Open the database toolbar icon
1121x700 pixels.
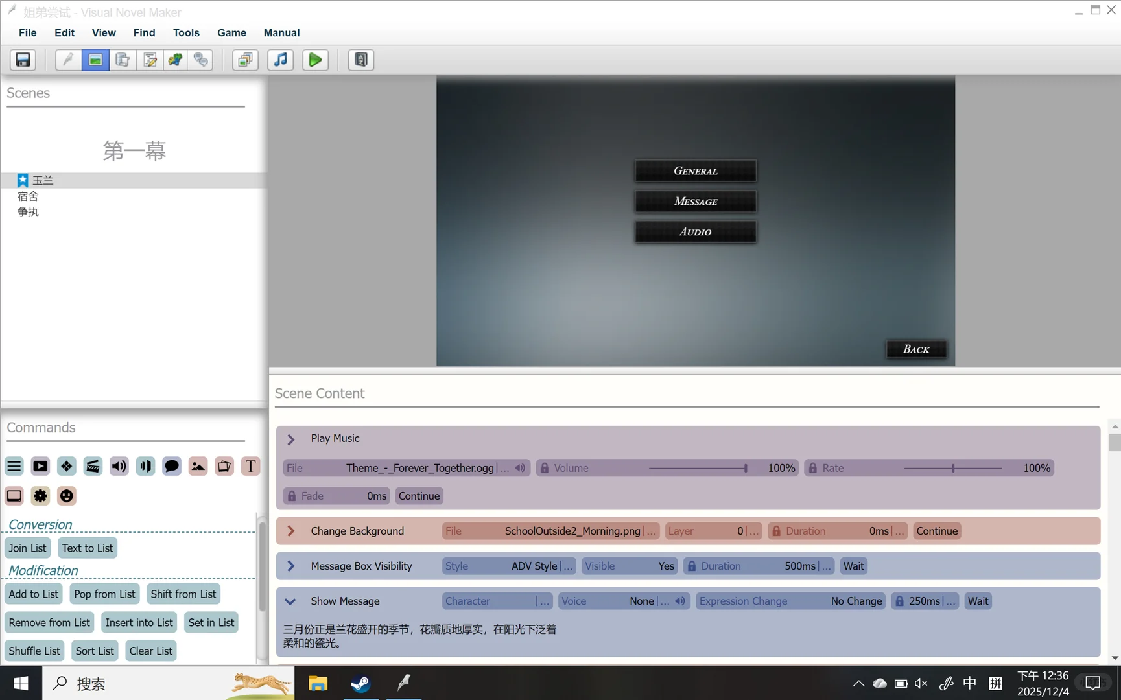[x=123, y=60]
